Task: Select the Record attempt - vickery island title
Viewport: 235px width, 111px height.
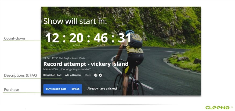Action: point(86,64)
